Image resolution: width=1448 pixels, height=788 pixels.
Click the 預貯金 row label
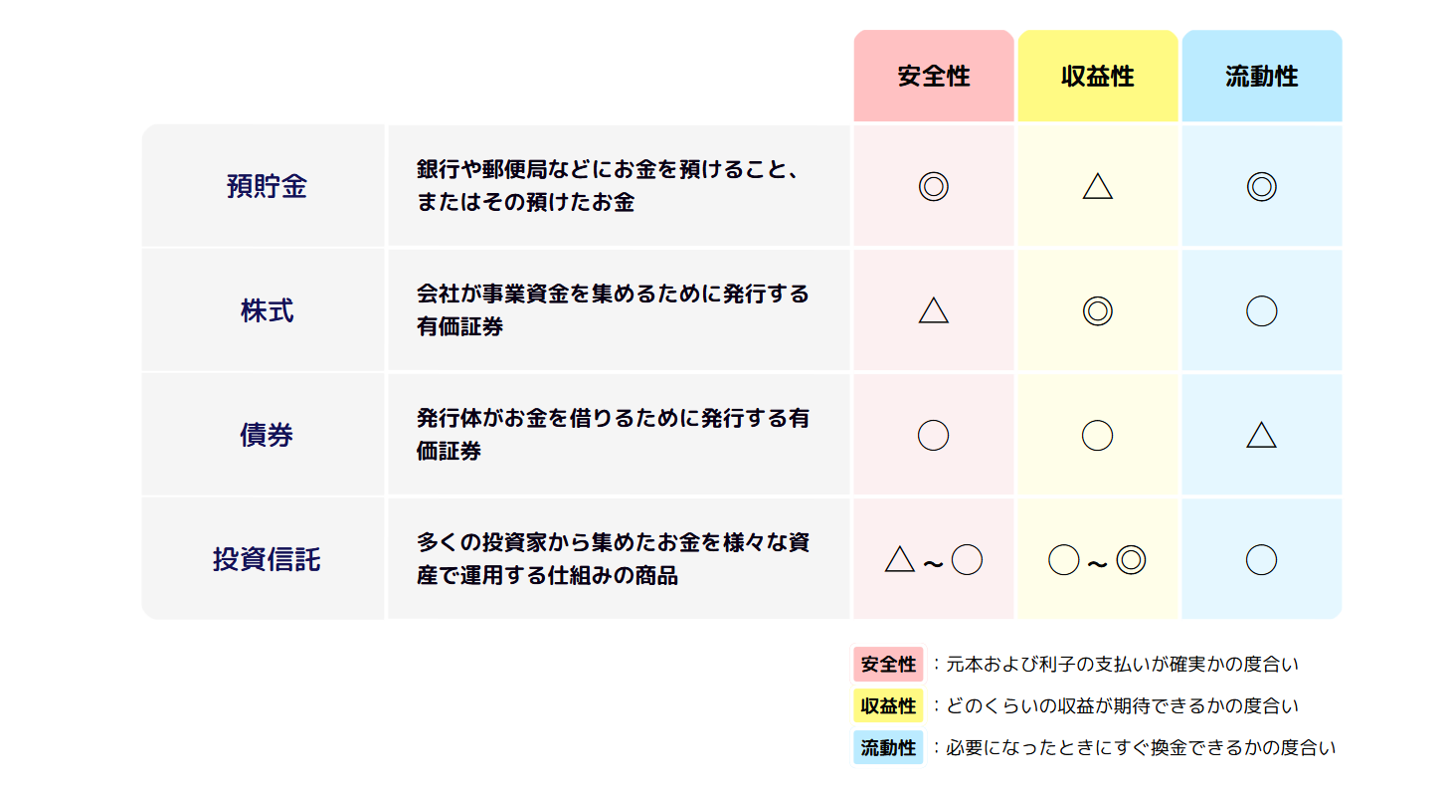[267, 186]
